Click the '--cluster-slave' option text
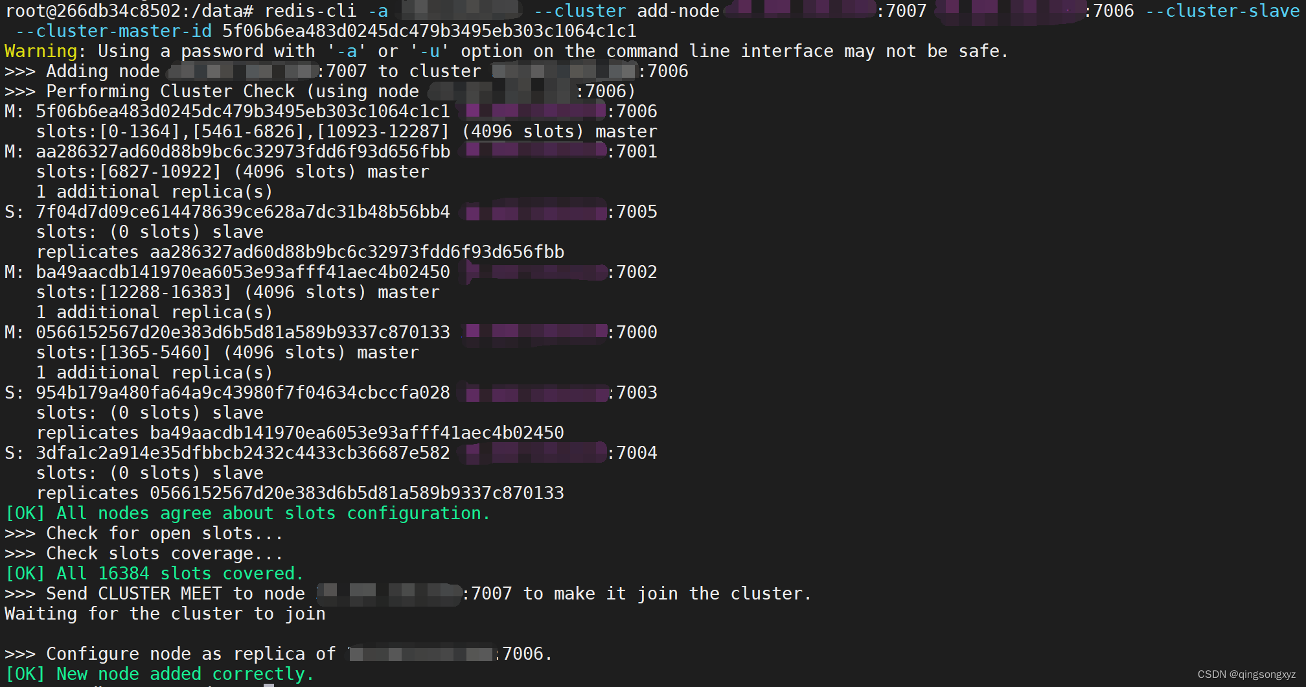The width and height of the screenshot is (1306, 687). pyautogui.click(x=1222, y=11)
